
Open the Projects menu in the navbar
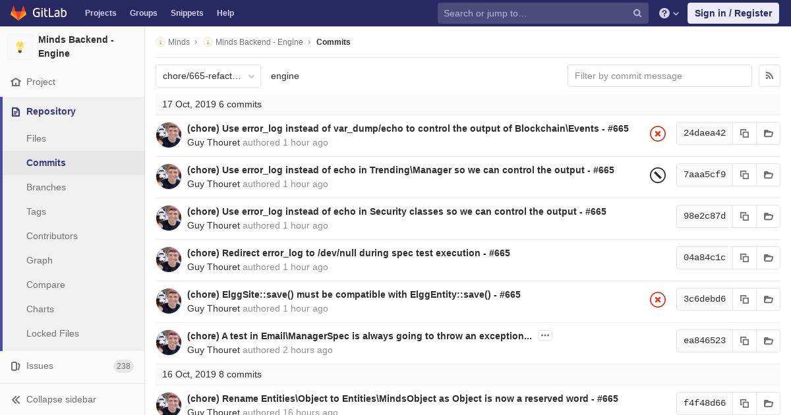(100, 13)
